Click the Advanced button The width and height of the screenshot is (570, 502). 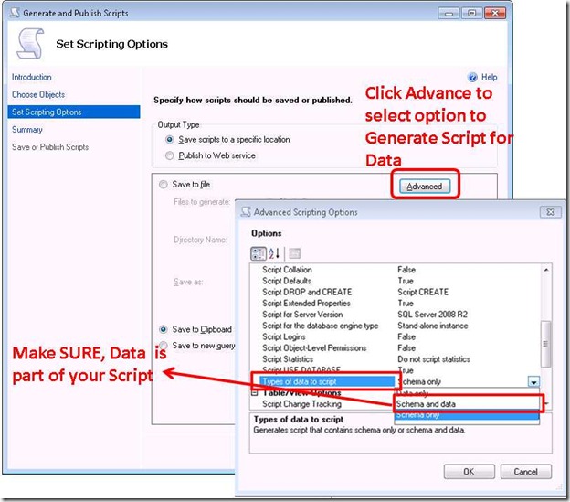[425, 187]
